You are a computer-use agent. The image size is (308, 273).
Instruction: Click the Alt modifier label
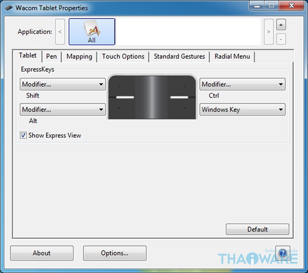(33, 121)
